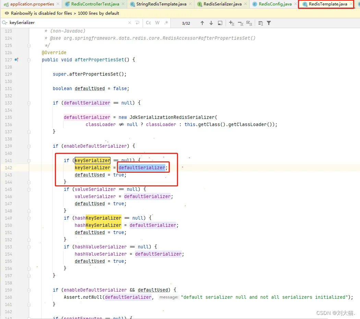Go to next search occurrence arrow
Screen dimensions: 360x319
point(211,23)
